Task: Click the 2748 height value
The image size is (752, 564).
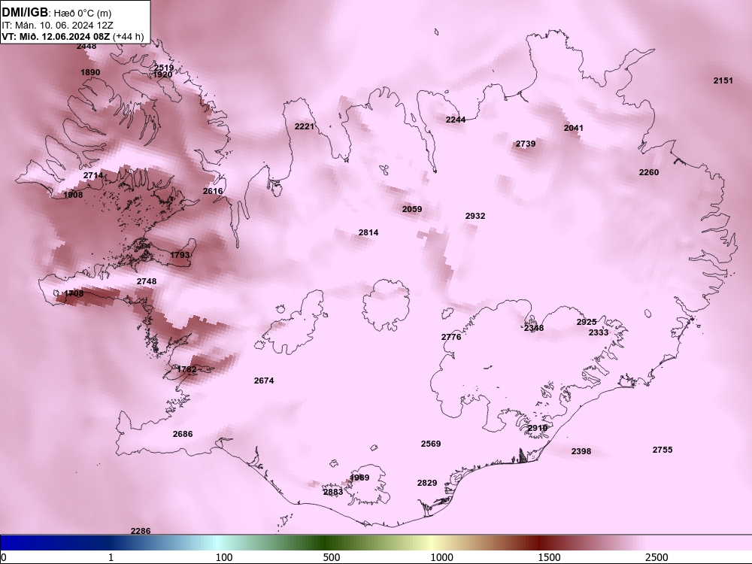Action: click(147, 281)
